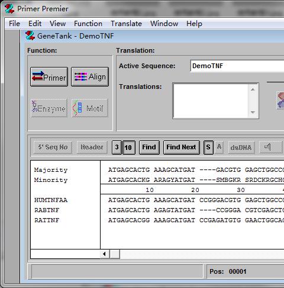This screenshot has height=288, width=284.
Task: Click the Majority sequence first block ATGAGCACTG
Action: click(x=129, y=170)
